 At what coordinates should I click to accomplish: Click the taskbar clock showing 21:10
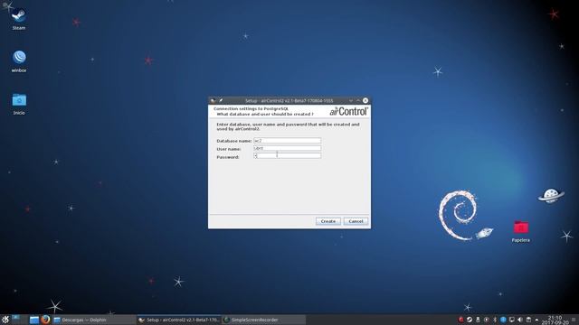pyautogui.click(x=555, y=320)
